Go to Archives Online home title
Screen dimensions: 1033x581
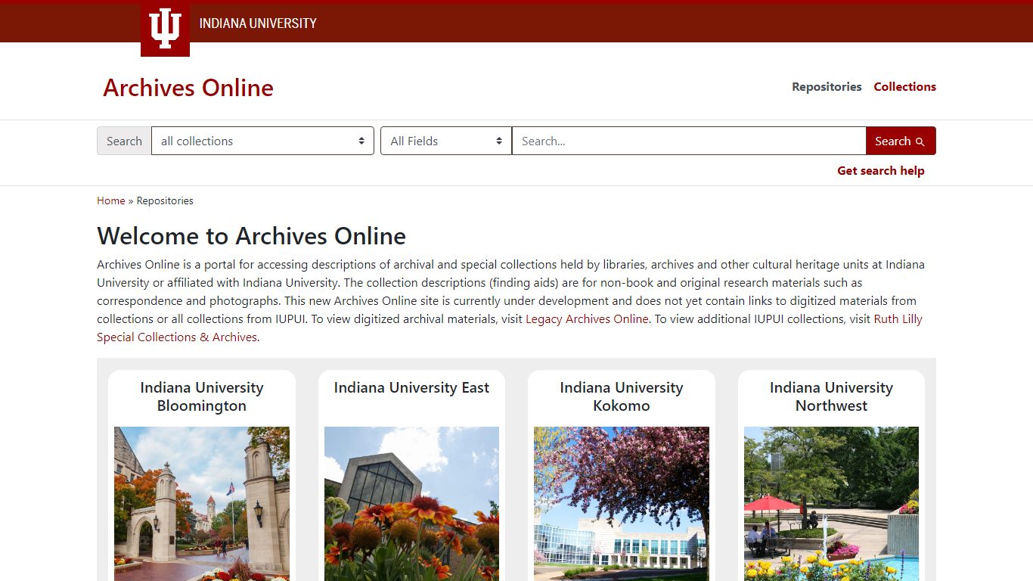(188, 88)
